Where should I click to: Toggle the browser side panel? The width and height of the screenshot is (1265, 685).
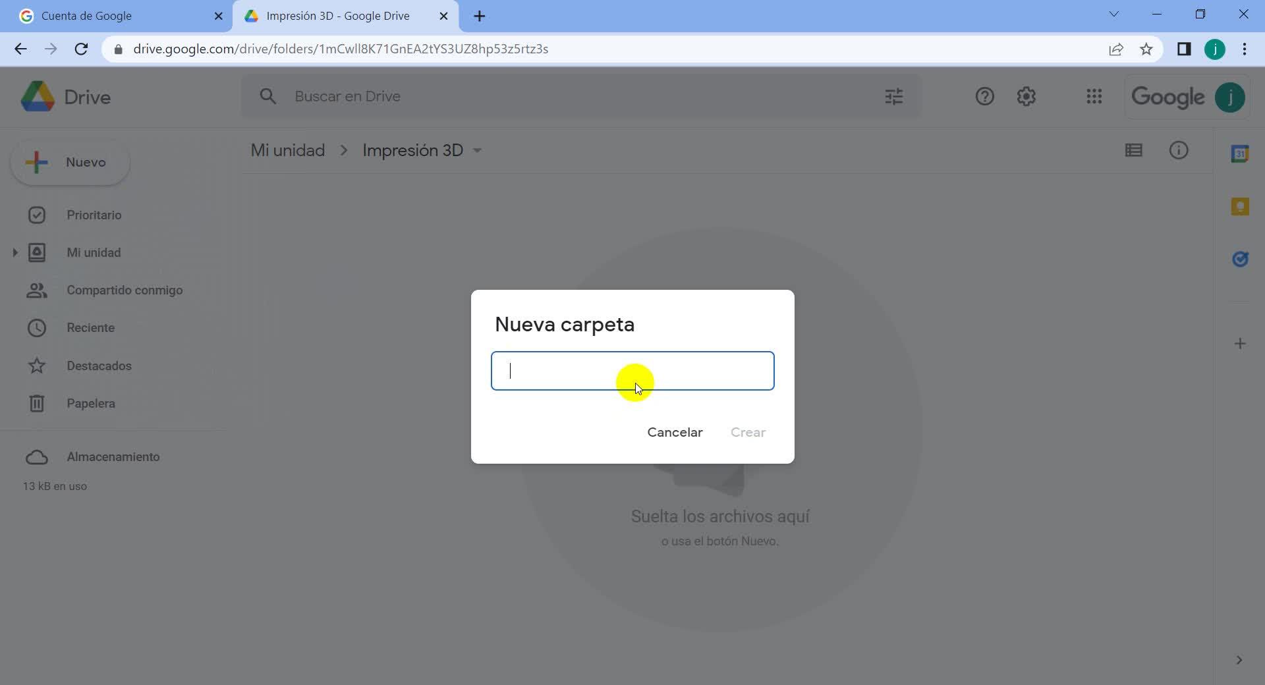click(1183, 49)
